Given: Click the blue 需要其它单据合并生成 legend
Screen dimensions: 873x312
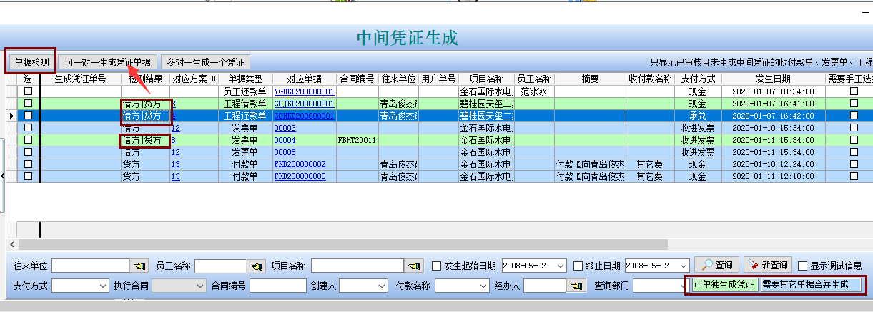Looking at the screenshot, I should [x=810, y=286].
